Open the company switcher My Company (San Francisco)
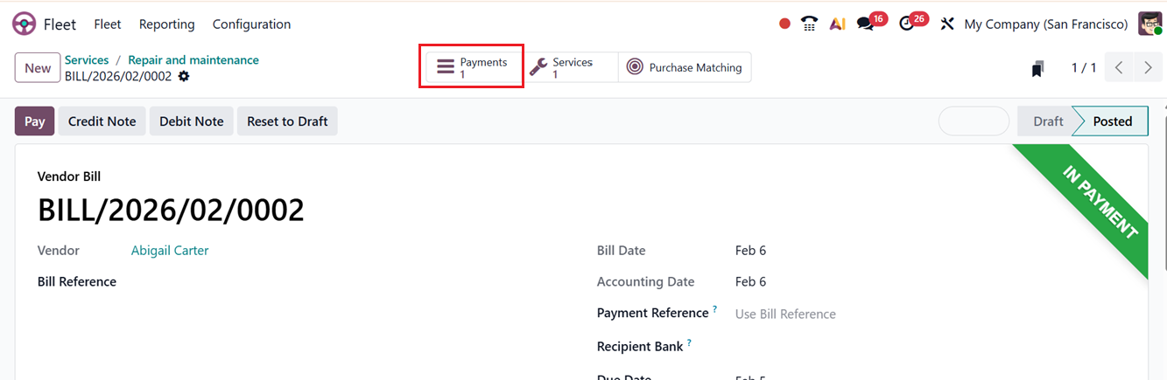Image resolution: width=1167 pixels, height=380 pixels. [x=1045, y=24]
